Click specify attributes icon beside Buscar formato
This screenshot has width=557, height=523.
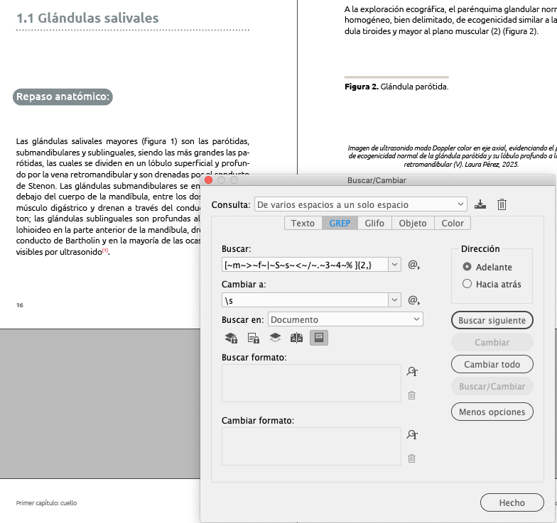click(x=411, y=371)
